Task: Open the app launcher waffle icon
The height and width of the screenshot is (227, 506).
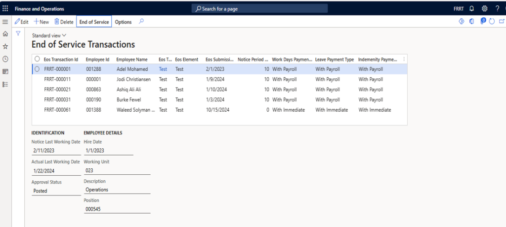Action: (x=5, y=8)
